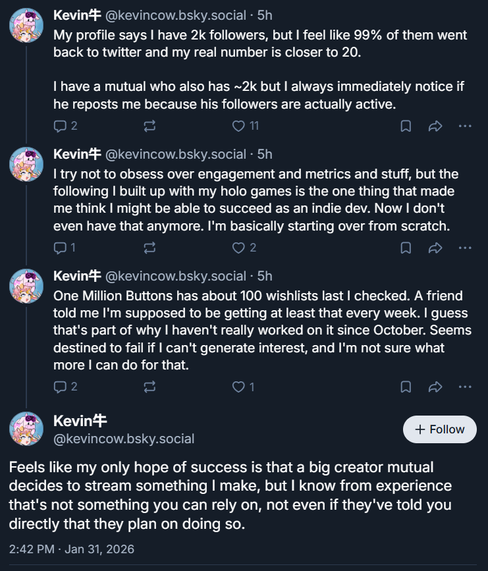Repost the One Million Buttons post

[x=149, y=387]
